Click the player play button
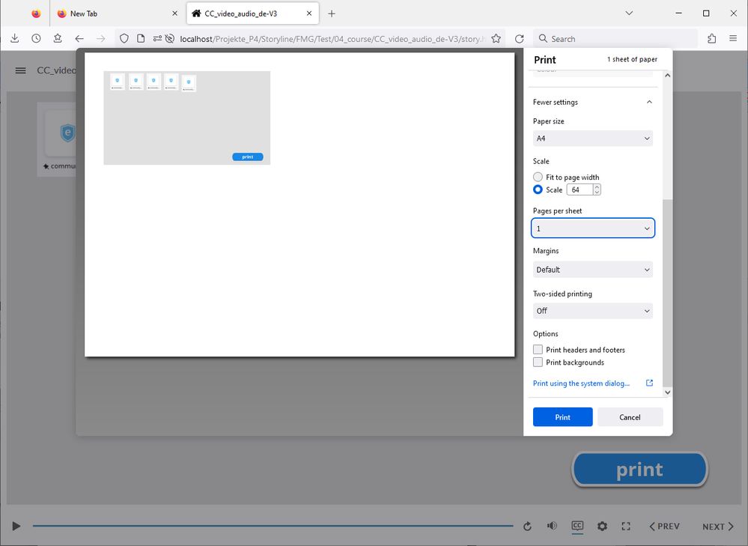The height and width of the screenshot is (546, 748). [16, 527]
